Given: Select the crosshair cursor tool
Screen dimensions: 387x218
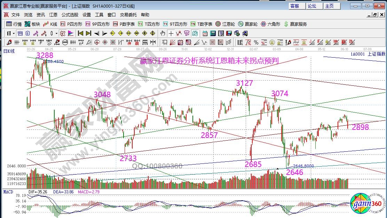Looking at the screenshot, I should [171, 33].
